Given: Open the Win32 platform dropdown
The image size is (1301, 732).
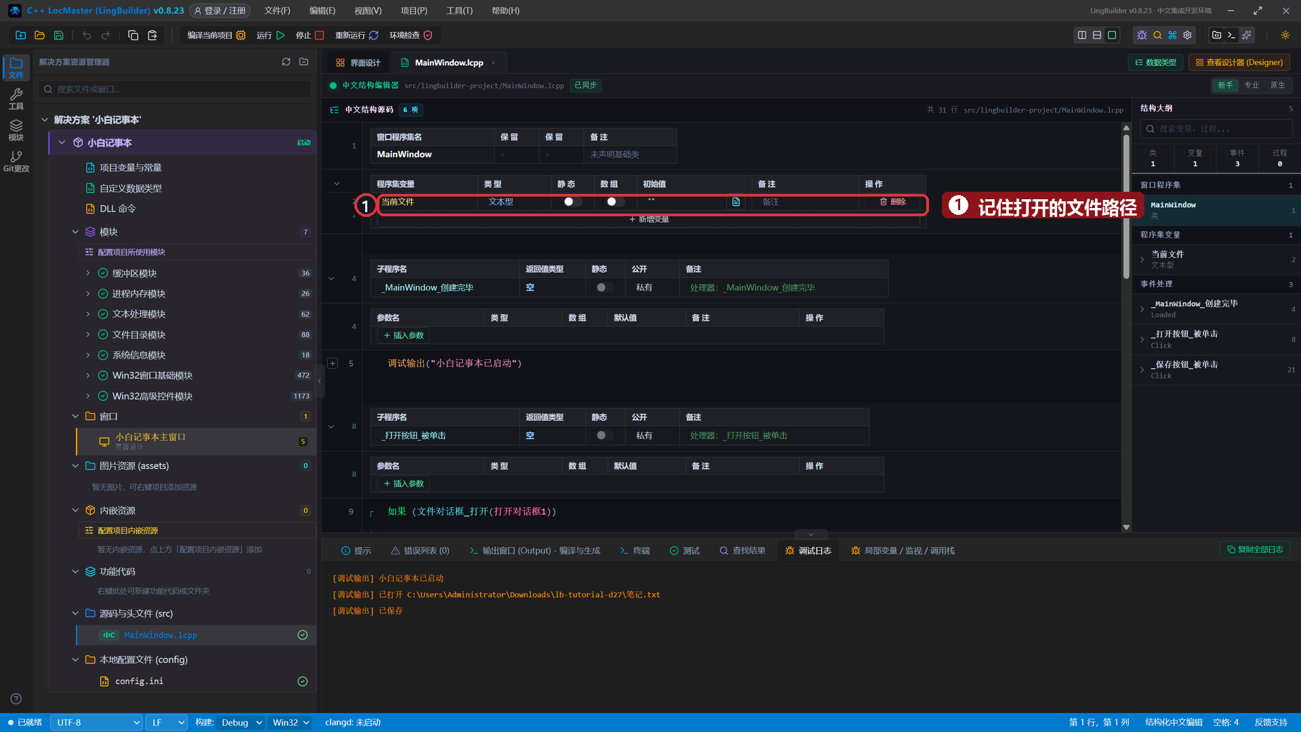Looking at the screenshot, I should (x=290, y=723).
